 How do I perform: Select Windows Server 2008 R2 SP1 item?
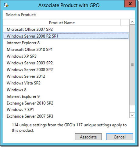(x=66, y=36)
